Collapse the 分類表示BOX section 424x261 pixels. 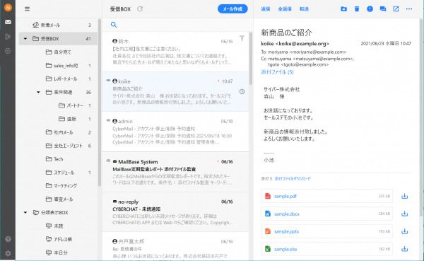(25, 212)
